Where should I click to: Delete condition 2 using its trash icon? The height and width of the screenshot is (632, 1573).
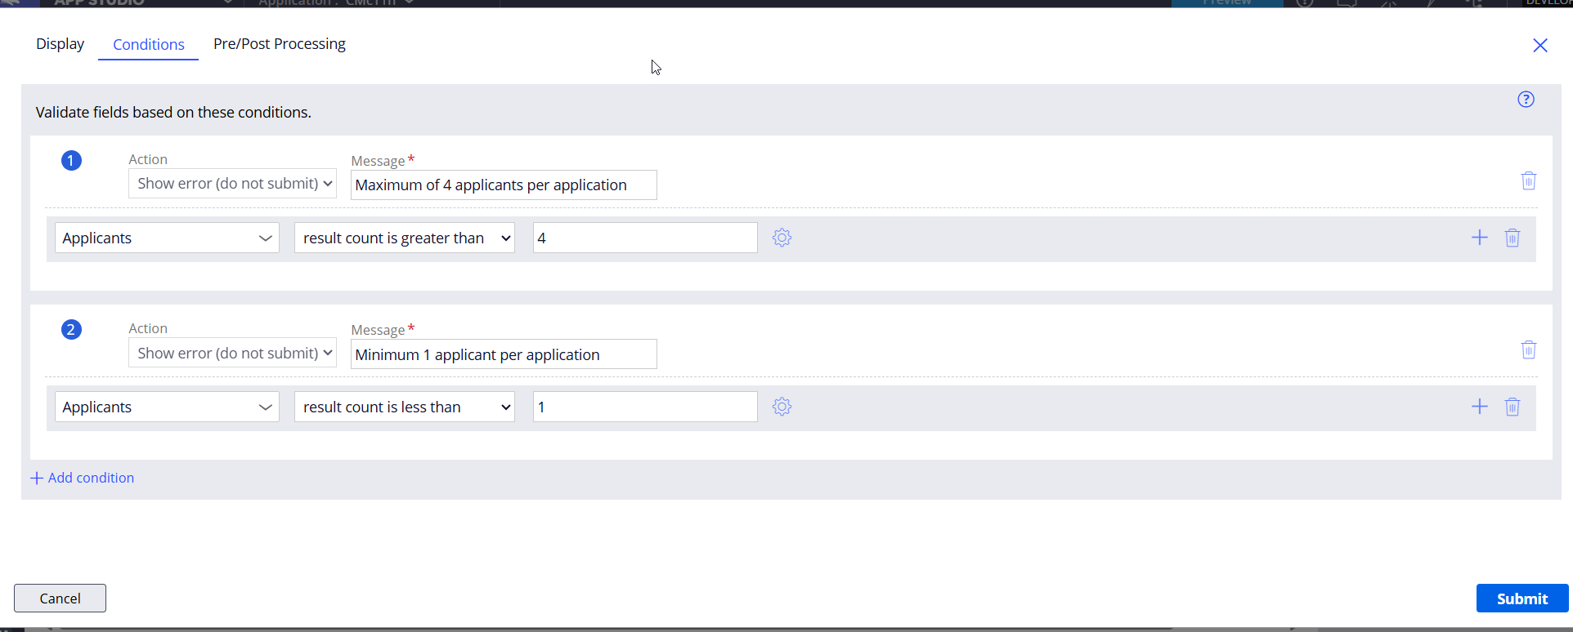coord(1529,349)
